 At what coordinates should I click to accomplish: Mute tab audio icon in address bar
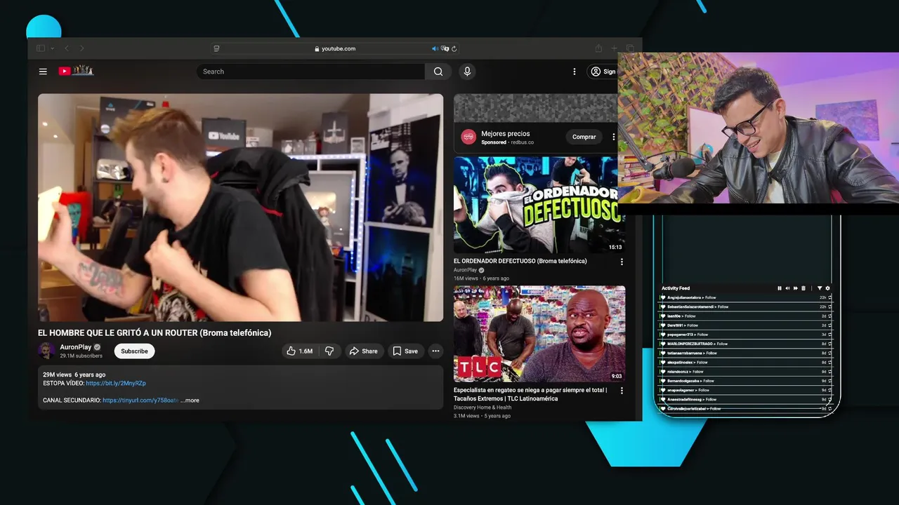pyautogui.click(x=435, y=48)
